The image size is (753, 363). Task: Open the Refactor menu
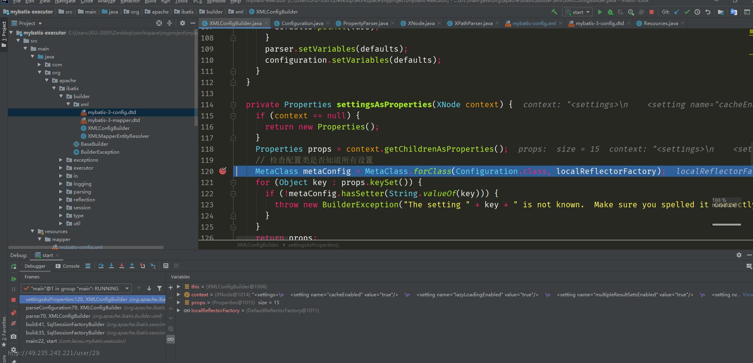(130, 2)
